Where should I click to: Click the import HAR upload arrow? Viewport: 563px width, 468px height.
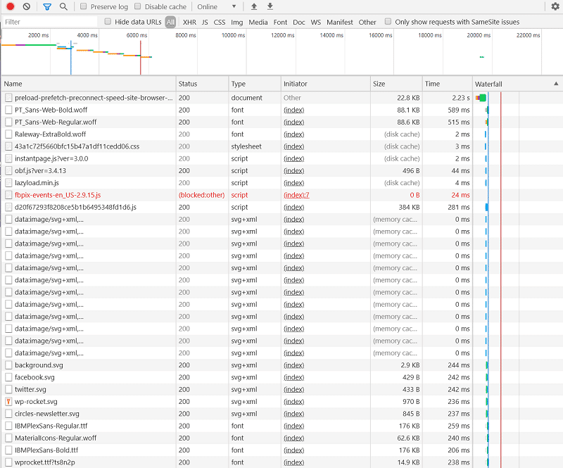pos(254,6)
